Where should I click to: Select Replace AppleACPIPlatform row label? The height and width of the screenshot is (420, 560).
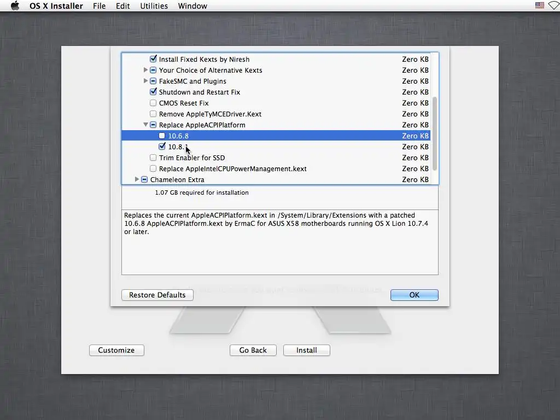point(202,125)
